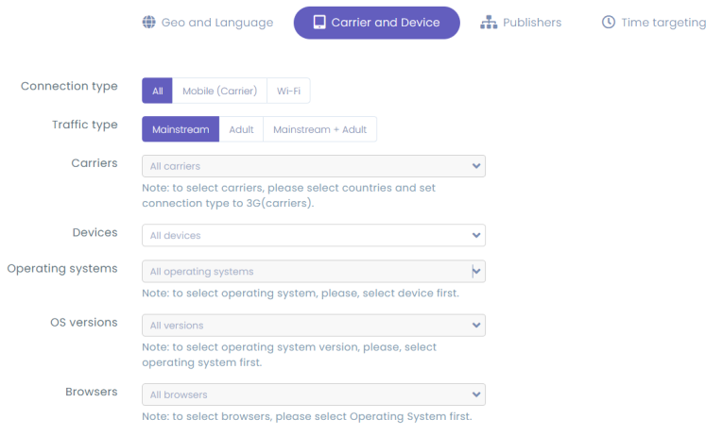Choose Adult traffic type

(241, 129)
